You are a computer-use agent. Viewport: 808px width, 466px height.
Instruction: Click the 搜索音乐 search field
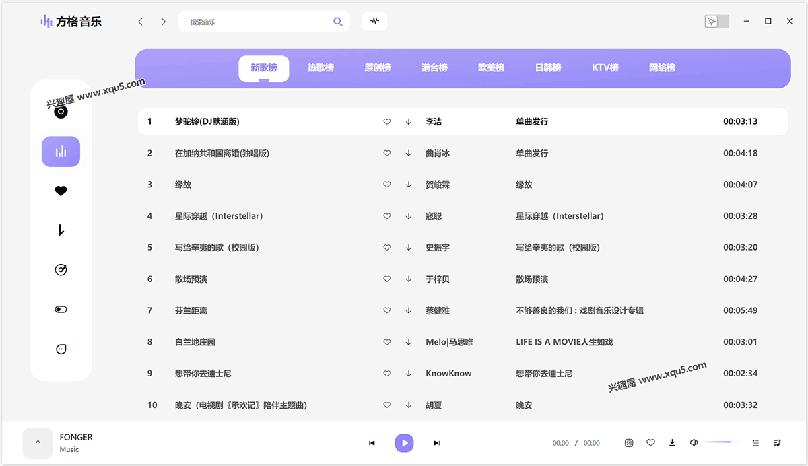tap(256, 22)
